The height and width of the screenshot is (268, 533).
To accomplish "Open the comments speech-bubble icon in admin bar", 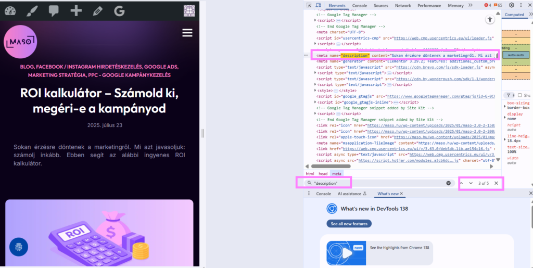I will tap(54, 11).
